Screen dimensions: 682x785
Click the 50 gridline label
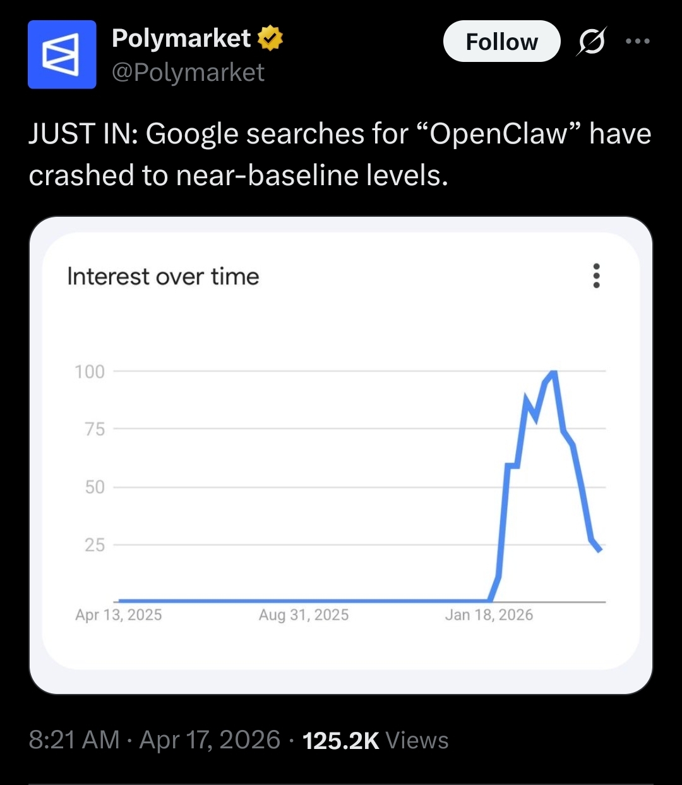point(95,487)
